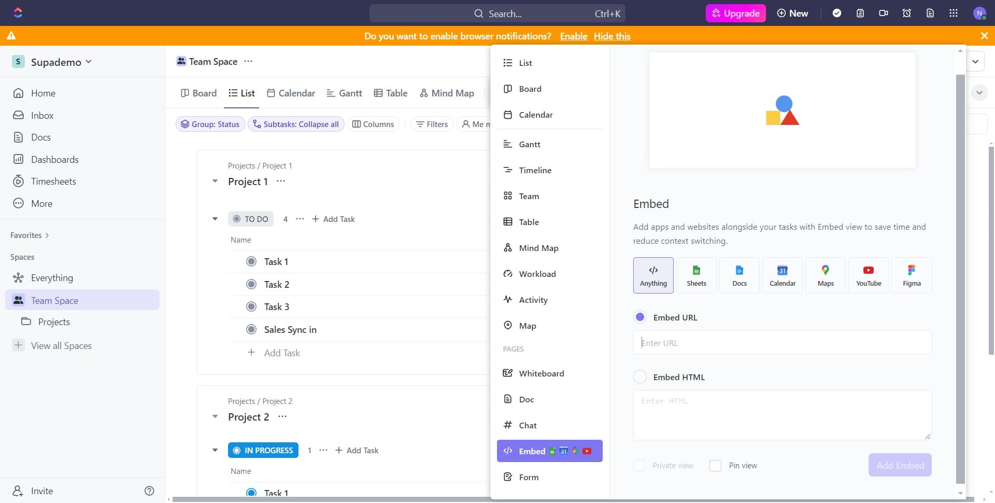Choose Whiteboard from the view menu
Viewport: 995px width, 503px height.
pyautogui.click(x=541, y=373)
